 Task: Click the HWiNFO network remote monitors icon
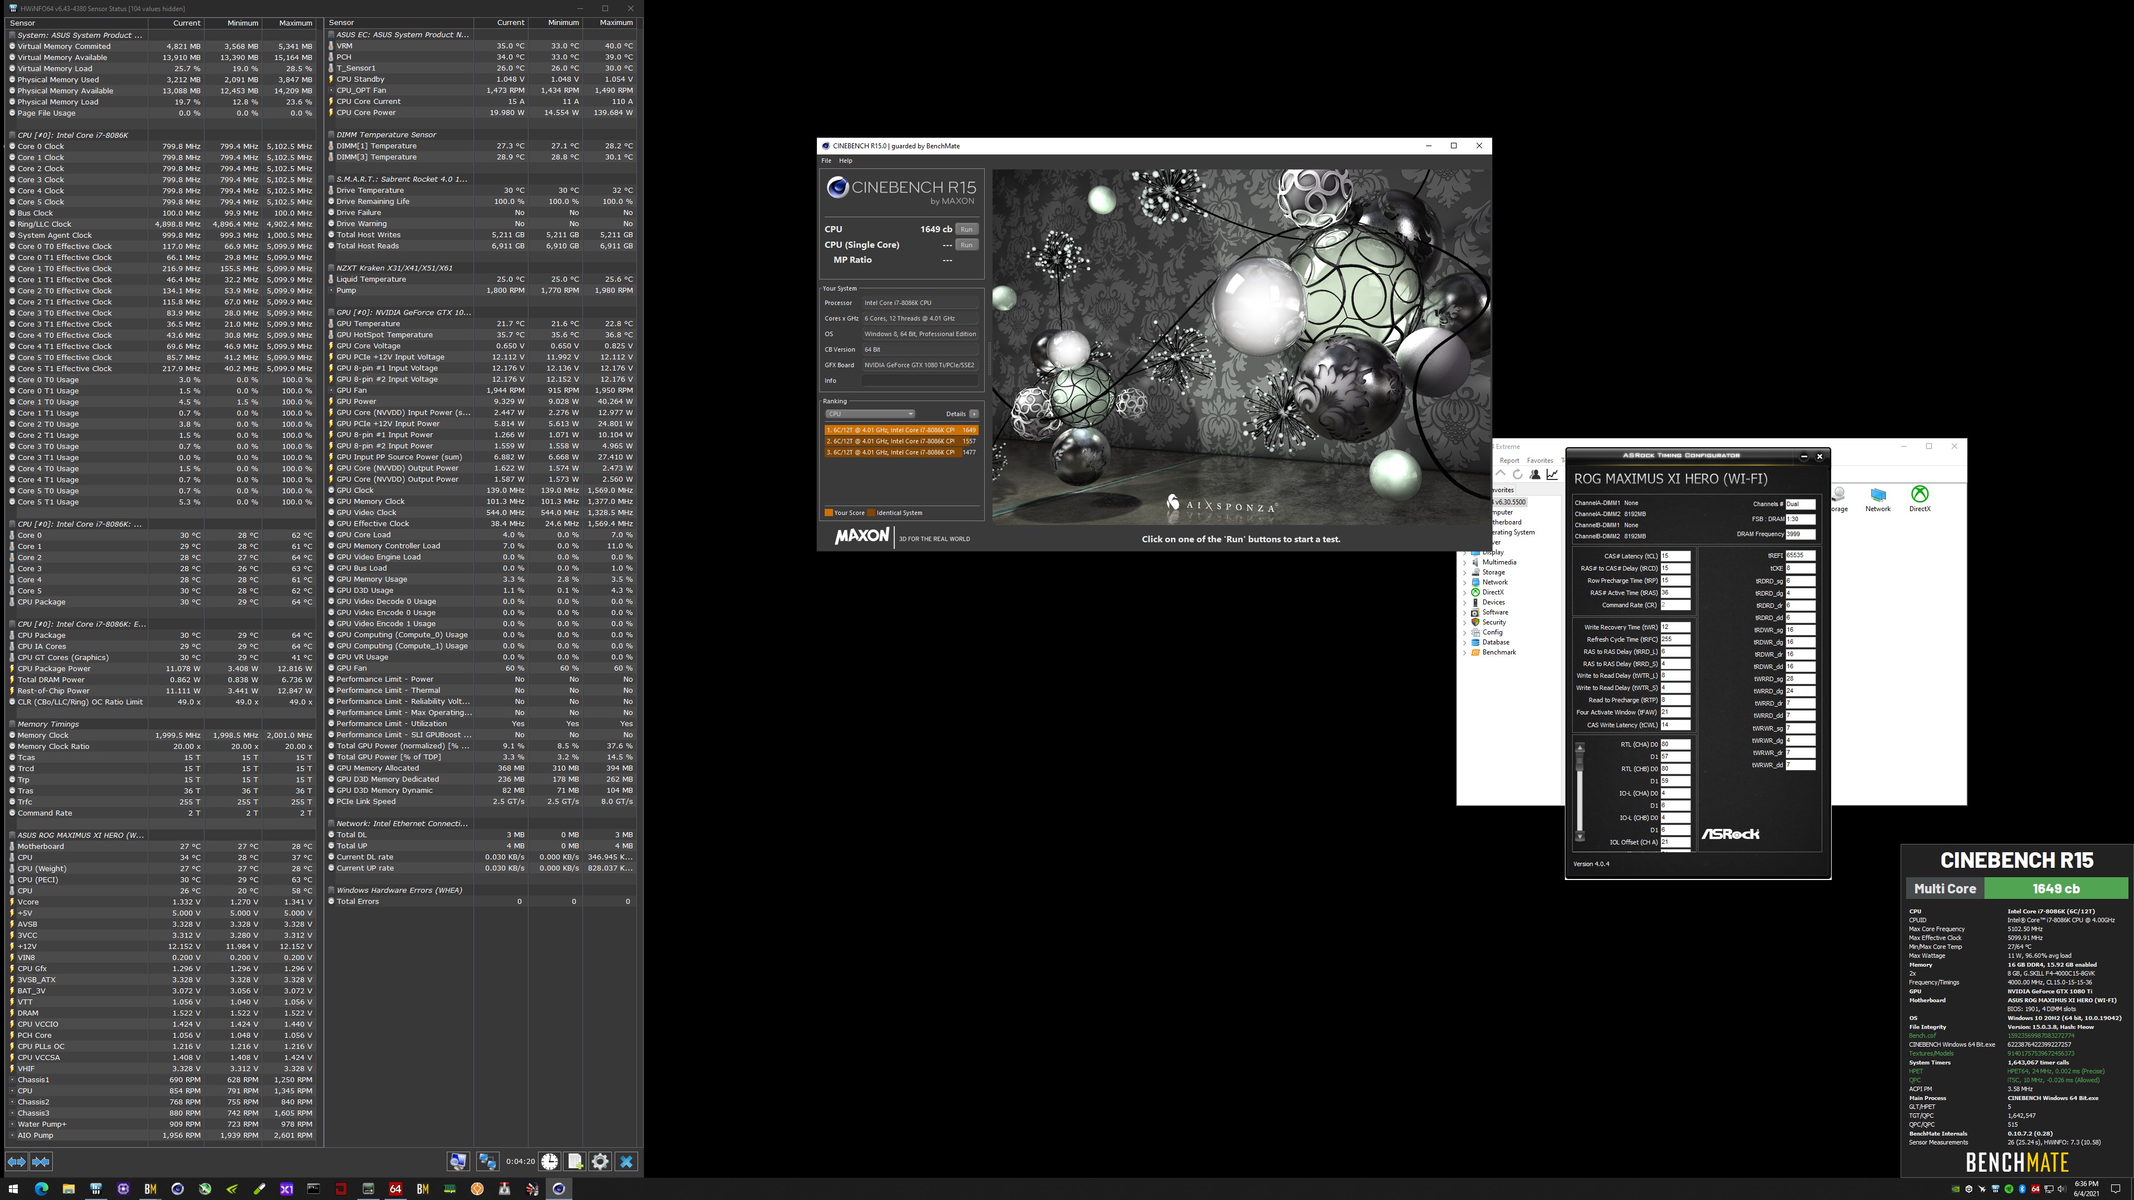pyautogui.click(x=487, y=1161)
